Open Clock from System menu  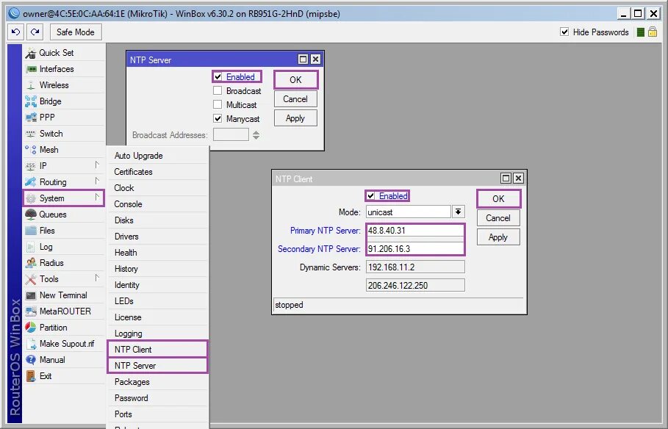point(157,188)
